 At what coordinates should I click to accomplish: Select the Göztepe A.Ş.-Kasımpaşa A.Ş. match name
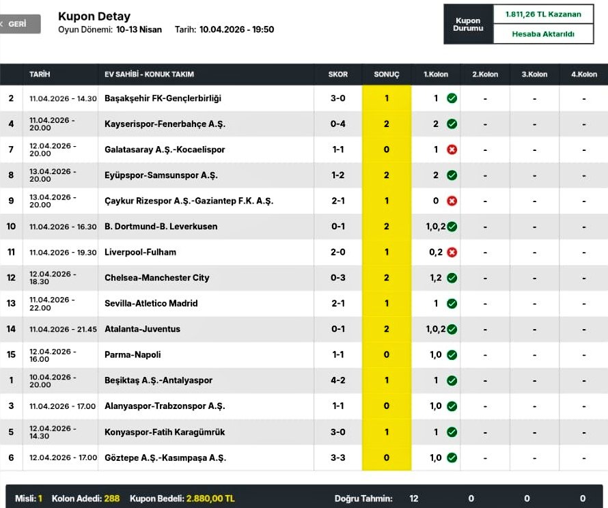click(165, 457)
